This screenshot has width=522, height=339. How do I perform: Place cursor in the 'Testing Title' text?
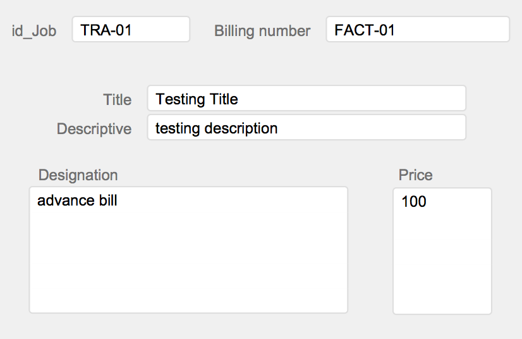tap(197, 99)
